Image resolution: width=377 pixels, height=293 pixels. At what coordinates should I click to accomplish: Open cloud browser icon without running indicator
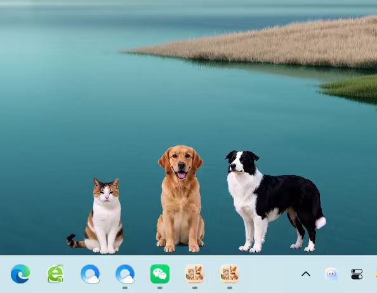pyautogui.click(x=90, y=274)
